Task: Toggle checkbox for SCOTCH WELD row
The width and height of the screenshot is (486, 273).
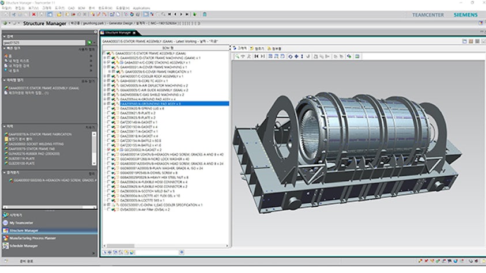Action: pos(108,191)
